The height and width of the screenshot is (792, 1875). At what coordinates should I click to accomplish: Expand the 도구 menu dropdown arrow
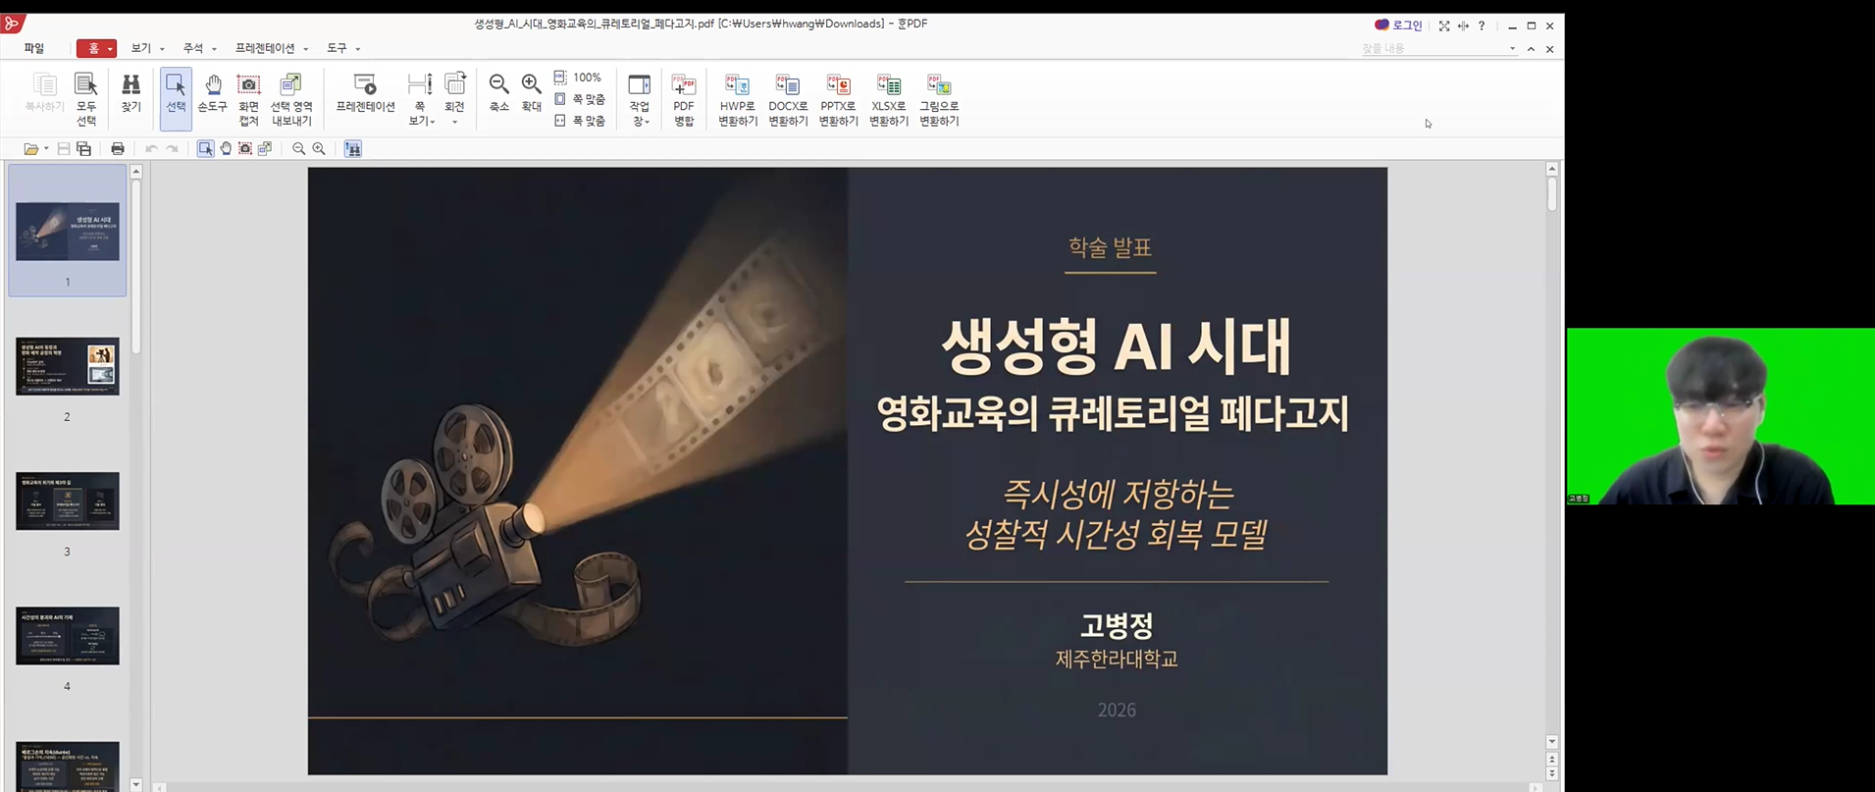tap(358, 49)
